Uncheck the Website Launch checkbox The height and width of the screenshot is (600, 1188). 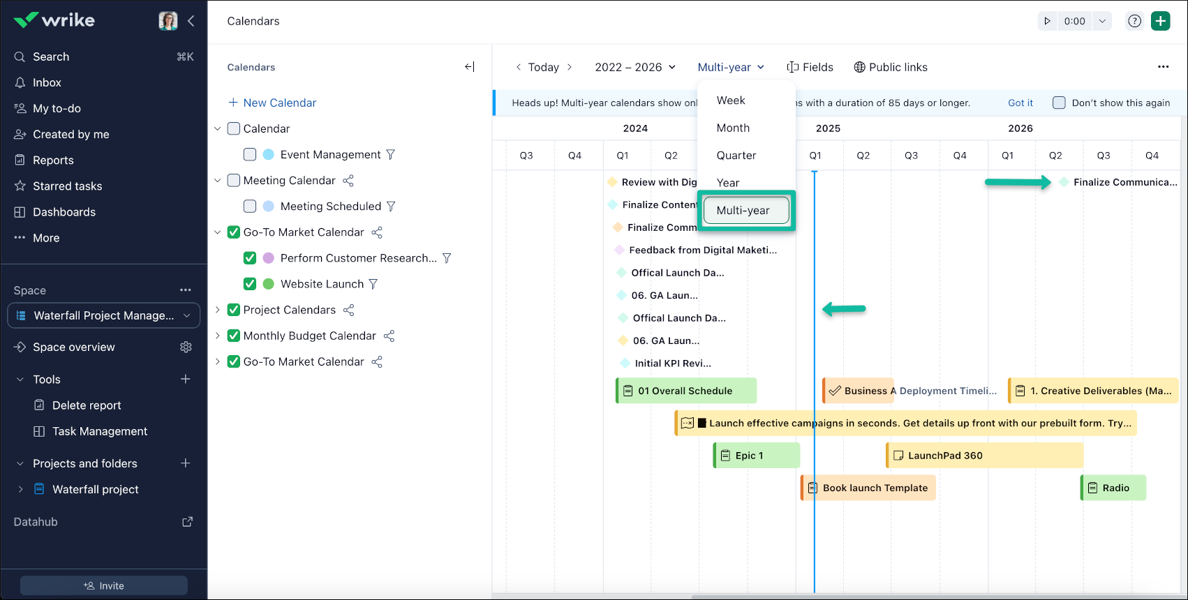(x=250, y=284)
